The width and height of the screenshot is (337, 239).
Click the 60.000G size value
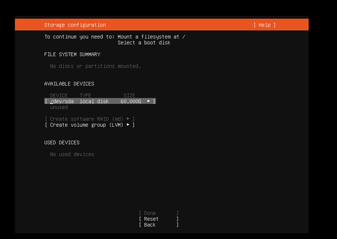130,101
